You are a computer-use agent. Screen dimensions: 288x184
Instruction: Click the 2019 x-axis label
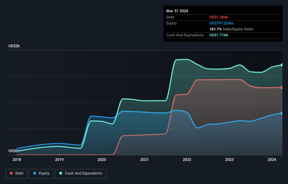tap(59, 160)
